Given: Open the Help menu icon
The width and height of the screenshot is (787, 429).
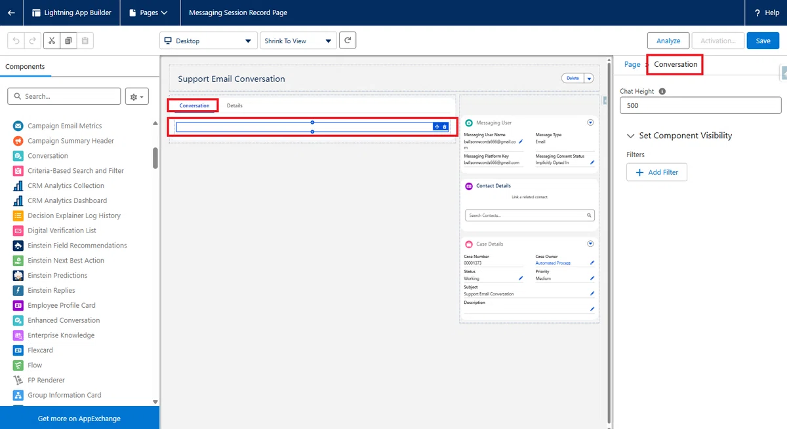Looking at the screenshot, I should click(757, 12).
